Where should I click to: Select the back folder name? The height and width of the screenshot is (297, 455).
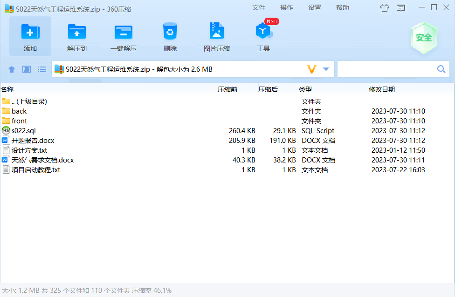[19, 111]
